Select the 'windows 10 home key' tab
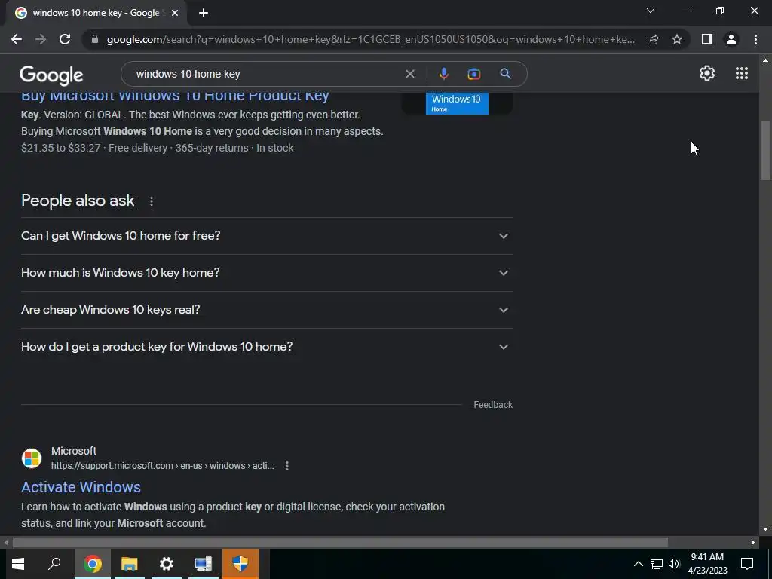 click(96, 13)
